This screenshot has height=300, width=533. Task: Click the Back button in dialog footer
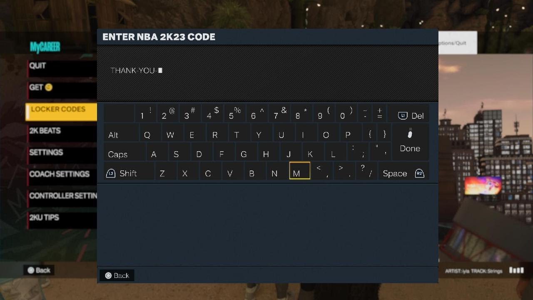pos(117,275)
